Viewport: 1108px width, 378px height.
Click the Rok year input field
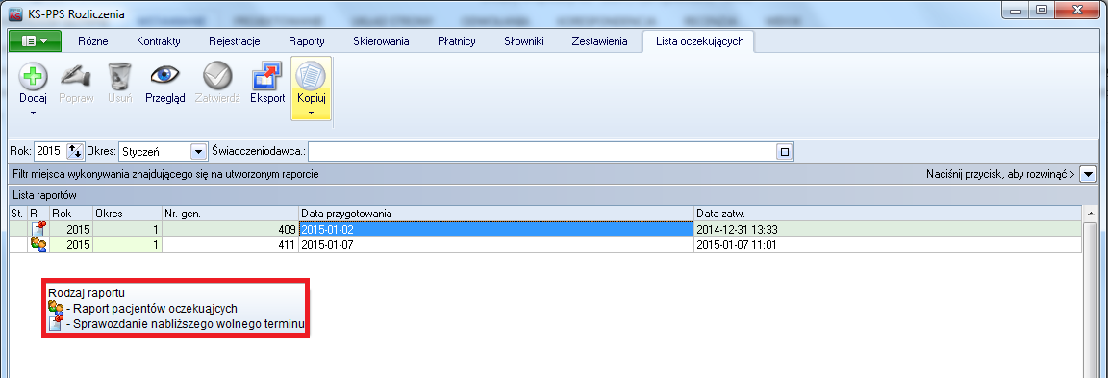click(x=49, y=151)
